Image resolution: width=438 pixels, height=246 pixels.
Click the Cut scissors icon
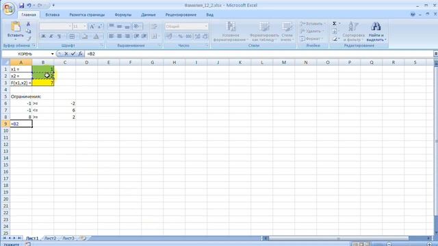[28, 25]
